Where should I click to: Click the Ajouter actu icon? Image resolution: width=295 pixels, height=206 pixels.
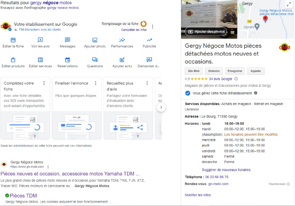click(x=122, y=60)
